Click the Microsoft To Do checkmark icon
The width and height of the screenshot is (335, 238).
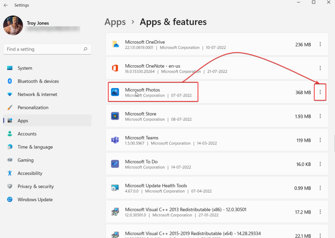point(115,164)
